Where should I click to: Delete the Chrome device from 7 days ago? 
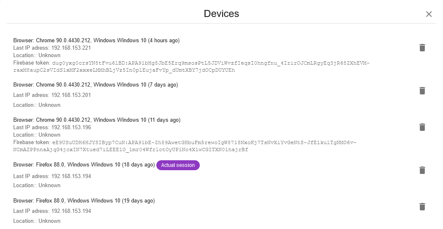(x=422, y=91)
